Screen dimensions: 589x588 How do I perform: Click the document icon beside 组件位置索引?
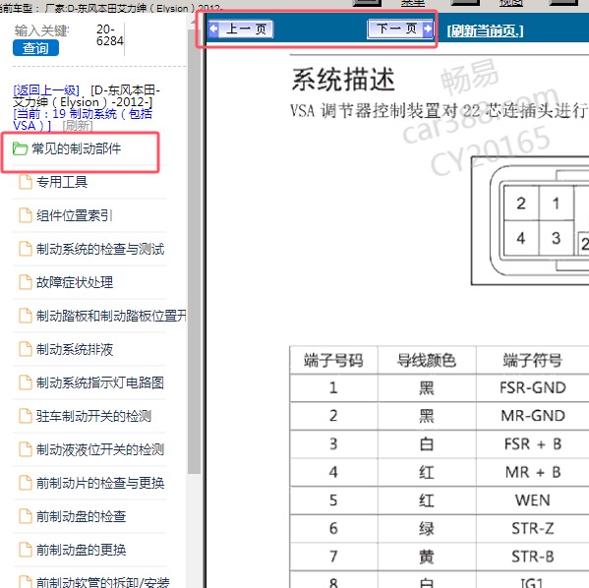pyautogui.click(x=26, y=215)
